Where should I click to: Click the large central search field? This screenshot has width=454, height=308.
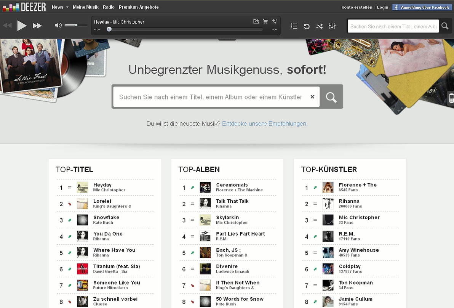pos(216,97)
